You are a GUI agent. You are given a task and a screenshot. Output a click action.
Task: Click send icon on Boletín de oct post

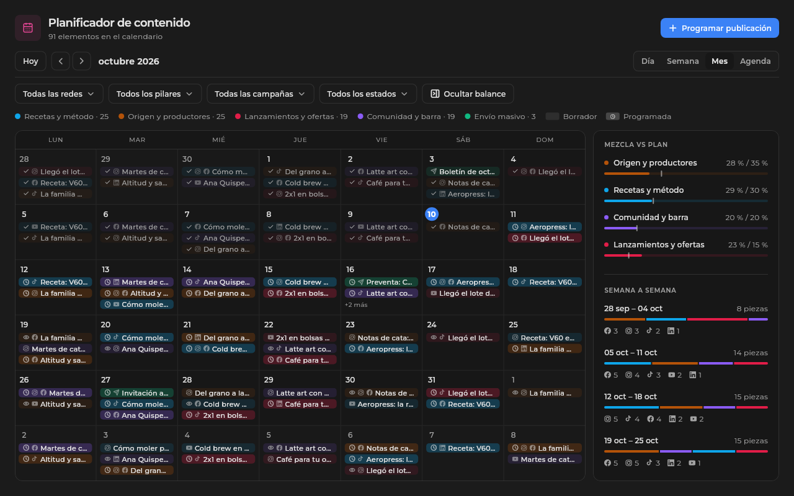[x=434, y=172]
